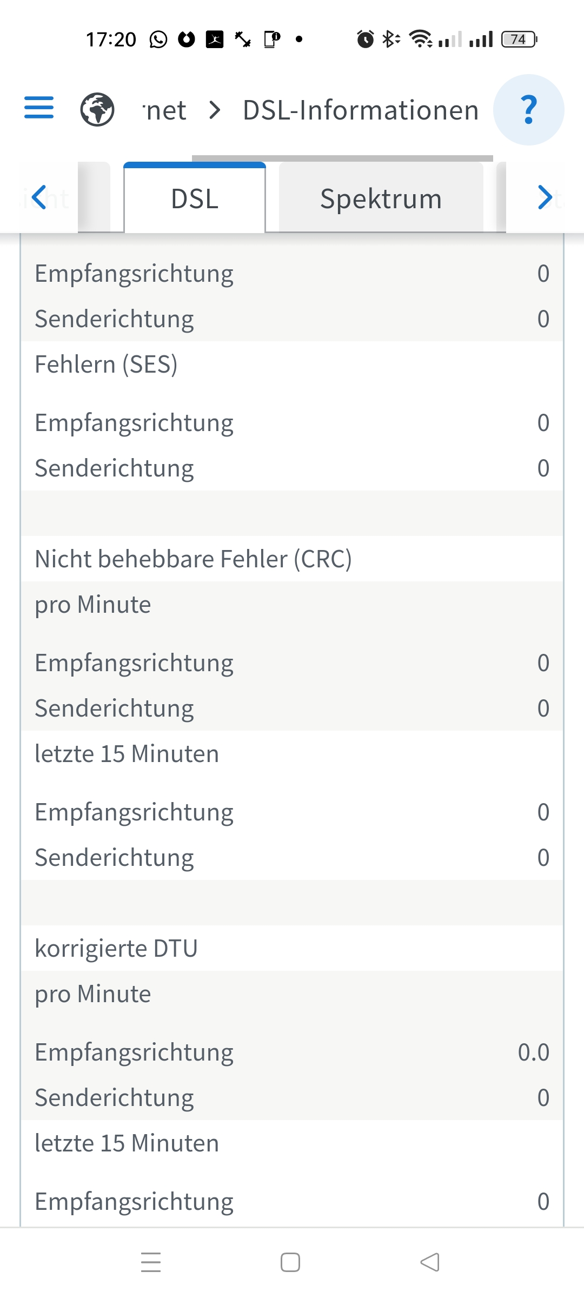The image size is (584, 1298).
Task: Tap the 'Nicht behebbare Fehler (CRC)' row
Action: (x=193, y=559)
